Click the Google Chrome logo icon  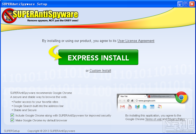coord(181,97)
